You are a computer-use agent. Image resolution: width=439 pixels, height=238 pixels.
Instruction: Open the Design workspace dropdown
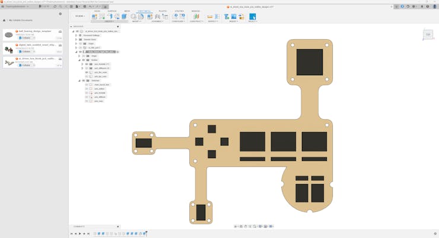click(79, 16)
